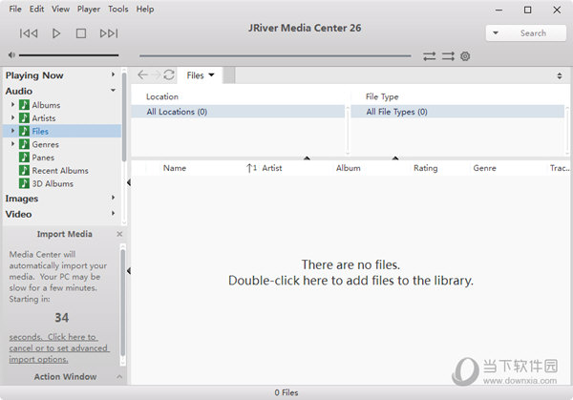Image resolution: width=573 pixels, height=400 pixels.
Task: Click the Location pane header
Action: click(162, 96)
